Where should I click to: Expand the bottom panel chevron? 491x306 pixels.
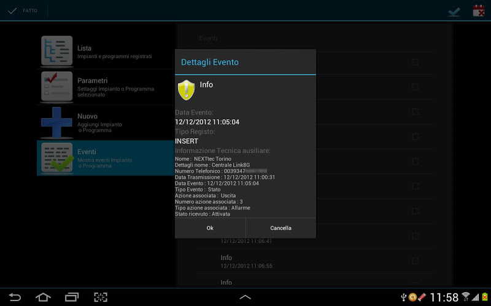click(245, 297)
